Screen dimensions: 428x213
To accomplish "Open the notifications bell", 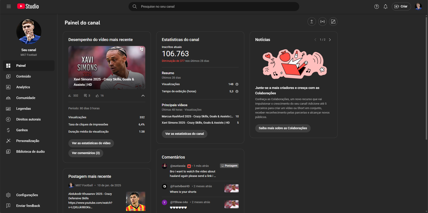I will tap(385, 6).
